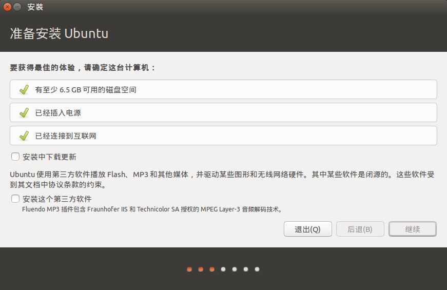The image size is (447, 290).
Task: Click the second orange progress dot
Action: point(201,269)
